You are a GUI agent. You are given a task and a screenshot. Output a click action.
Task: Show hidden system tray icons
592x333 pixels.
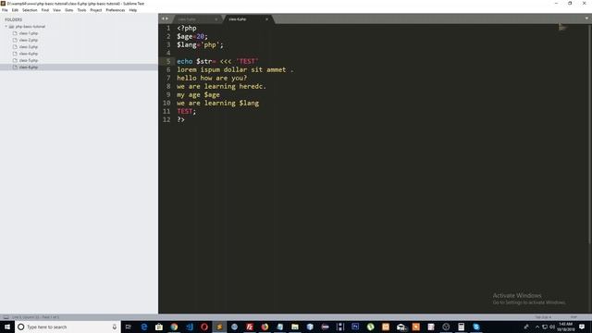tap(537, 327)
